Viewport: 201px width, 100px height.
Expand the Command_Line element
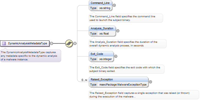(x=114, y=5)
